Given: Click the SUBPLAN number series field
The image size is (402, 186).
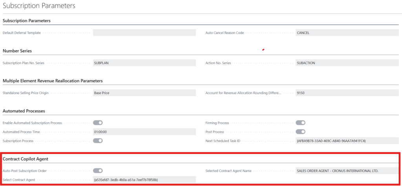Looking at the screenshot, I should (x=144, y=63).
